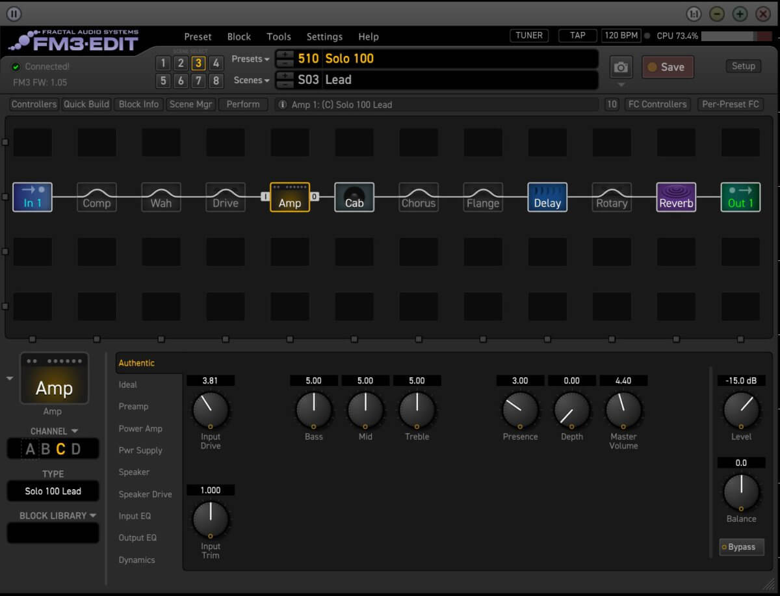Switch to the Speaker Drive tab
Screen dimensions: 780x596
point(145,494)
